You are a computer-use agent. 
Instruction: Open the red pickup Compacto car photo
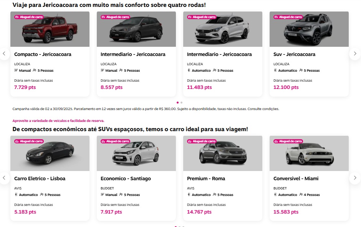pyautogui.click(x=50, y=31)
